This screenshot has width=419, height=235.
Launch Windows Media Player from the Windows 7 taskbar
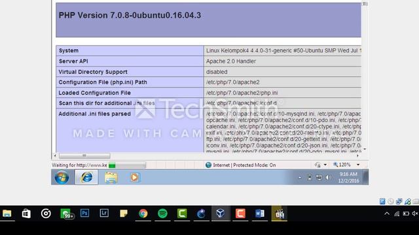click(x=134, y=178)
